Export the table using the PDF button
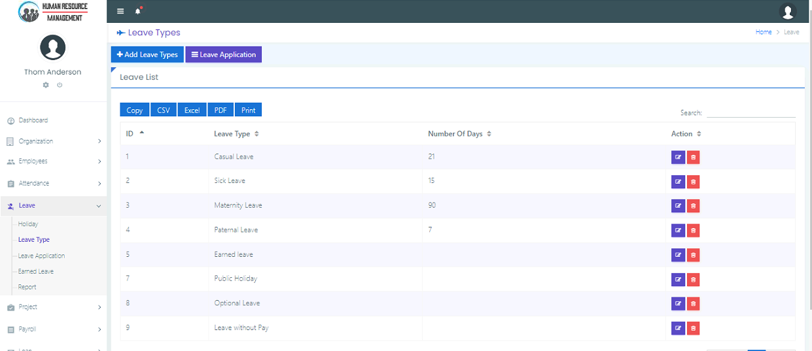812x351 pixels. [221, 110]
